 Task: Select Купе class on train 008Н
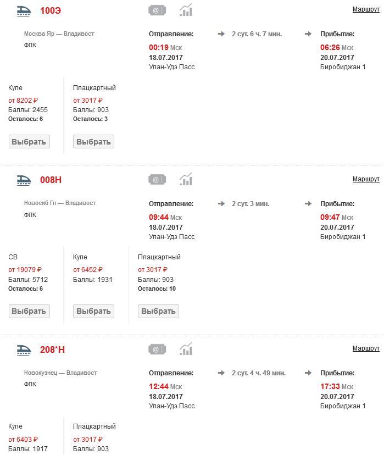[93, 311]
